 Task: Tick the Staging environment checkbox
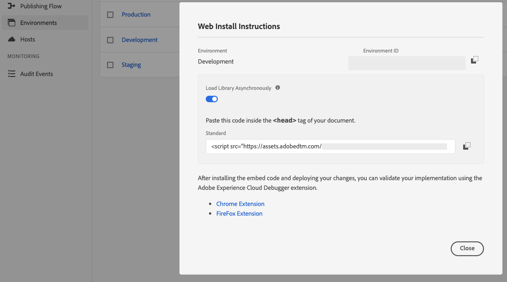(x=110, y=65)
